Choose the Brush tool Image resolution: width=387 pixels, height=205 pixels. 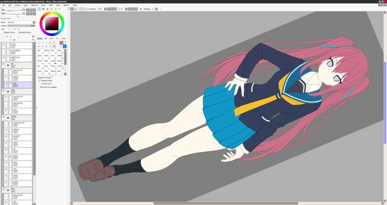(53, 52)
